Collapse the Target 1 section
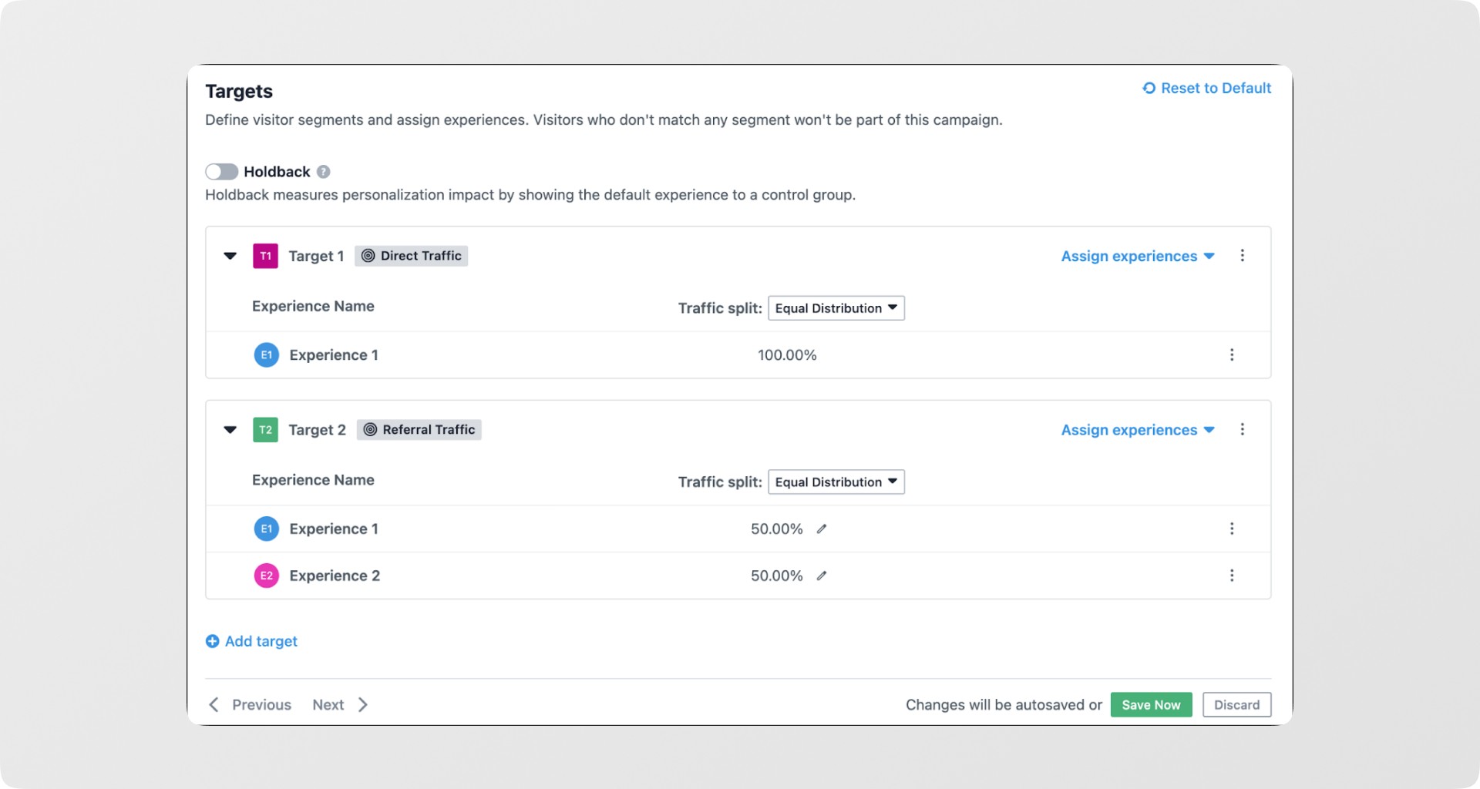Screen dimensions: 1480x789 pos(230,256)
